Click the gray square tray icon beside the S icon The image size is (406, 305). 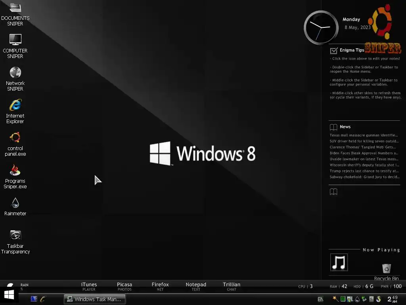click(372, 299)
